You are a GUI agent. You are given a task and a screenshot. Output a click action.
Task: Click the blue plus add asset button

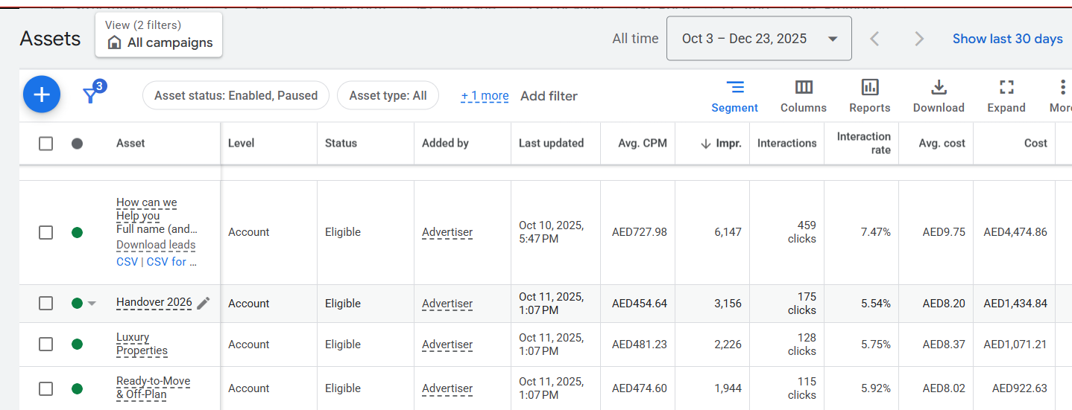(x=42, y=95)
